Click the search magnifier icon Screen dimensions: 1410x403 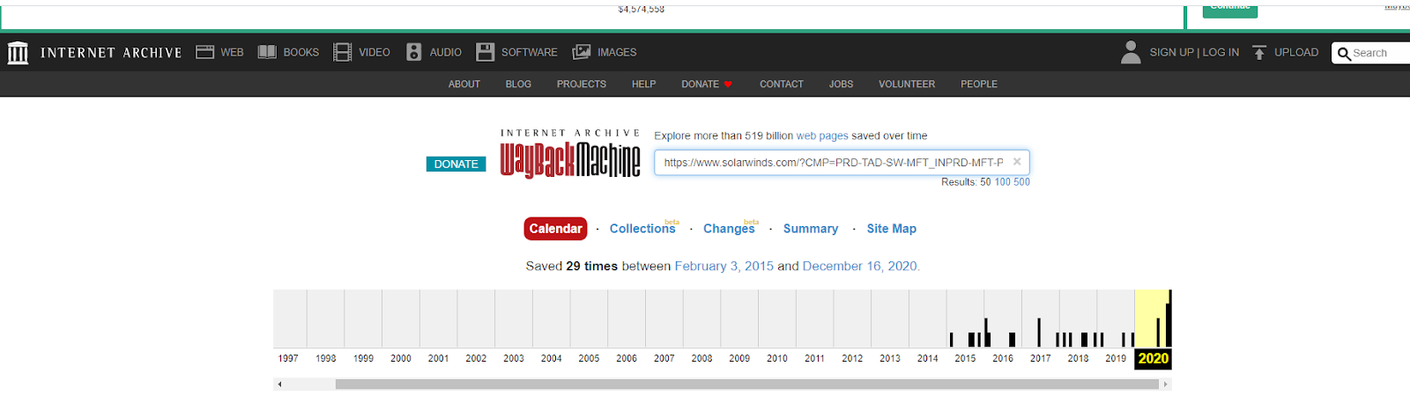(x=1344, y=54)
